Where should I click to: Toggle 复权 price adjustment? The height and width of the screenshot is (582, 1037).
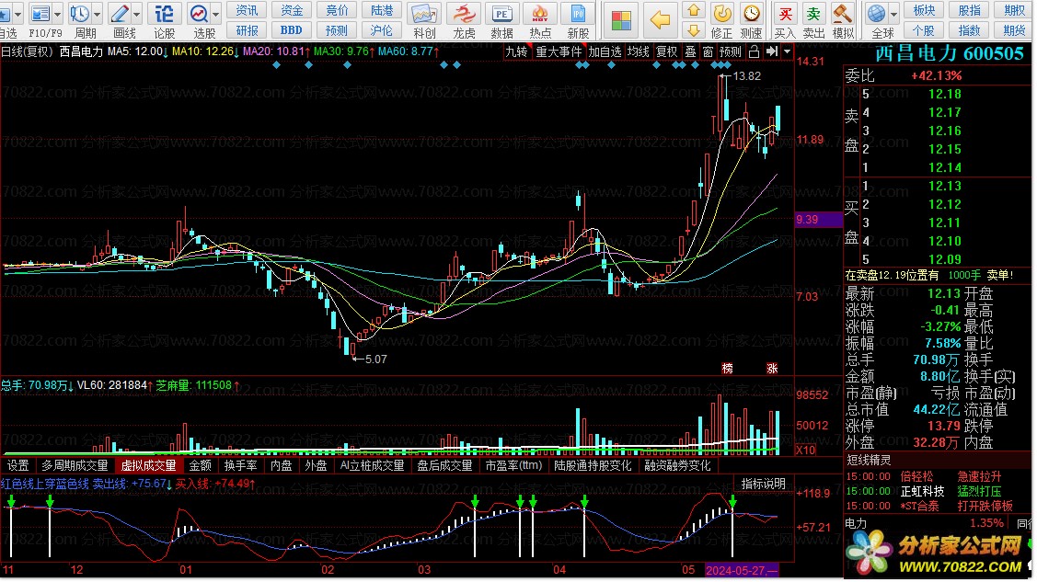pos(666,51)
